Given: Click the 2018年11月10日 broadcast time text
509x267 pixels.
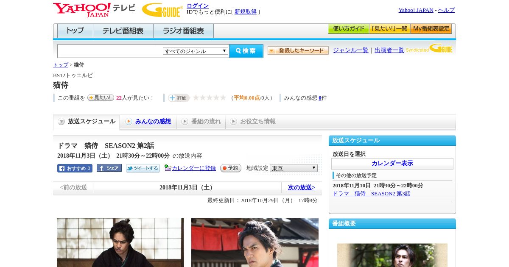Looking at the screenshot, I should pyautogui.click(x=378, y=186).
